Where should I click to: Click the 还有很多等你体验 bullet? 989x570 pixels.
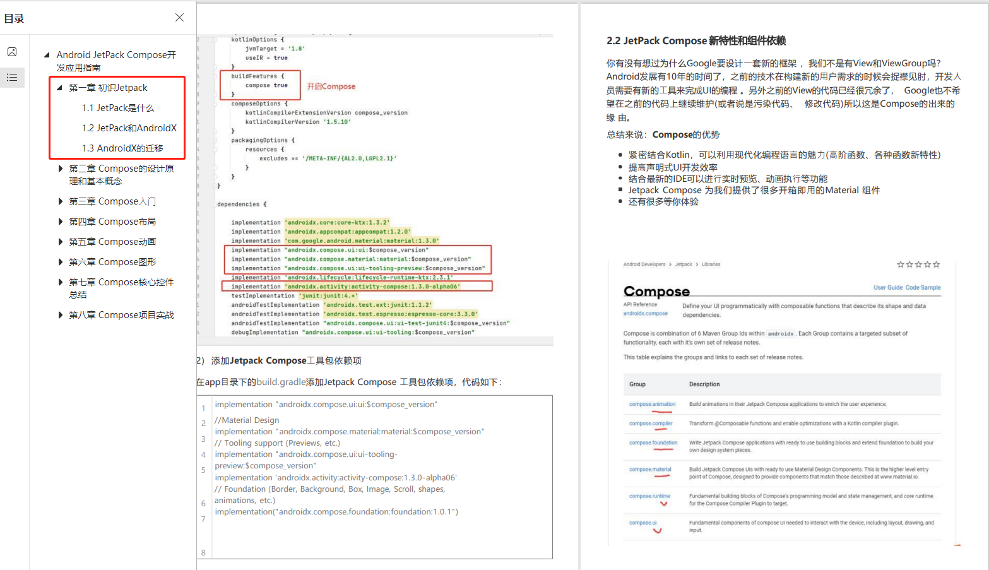663,201
